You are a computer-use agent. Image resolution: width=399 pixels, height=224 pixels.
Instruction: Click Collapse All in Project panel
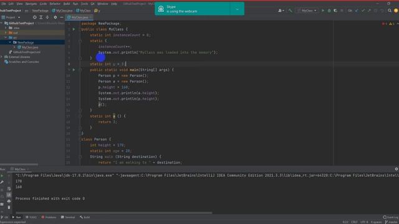click(47, 17)
